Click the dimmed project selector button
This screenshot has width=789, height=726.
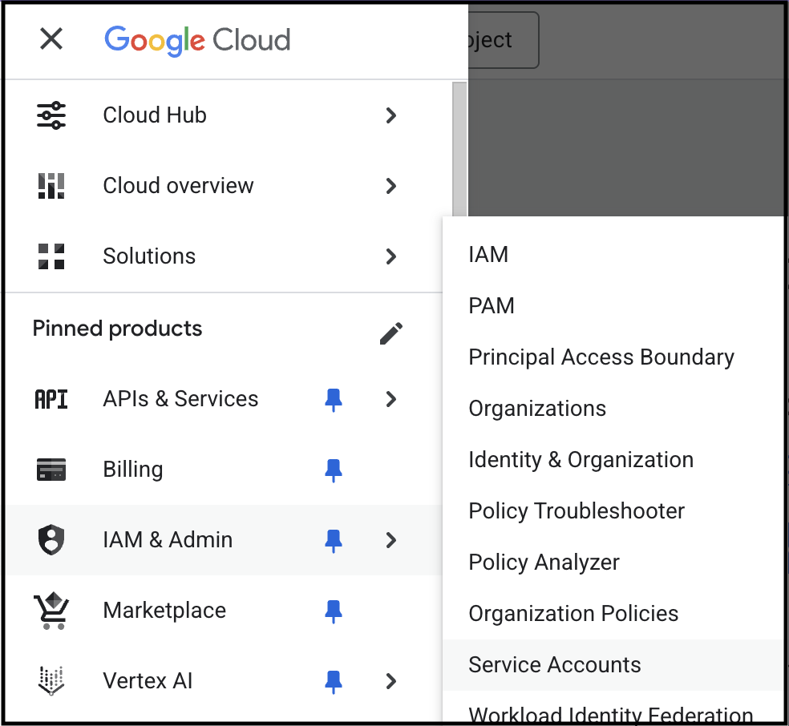click(504, 40)
